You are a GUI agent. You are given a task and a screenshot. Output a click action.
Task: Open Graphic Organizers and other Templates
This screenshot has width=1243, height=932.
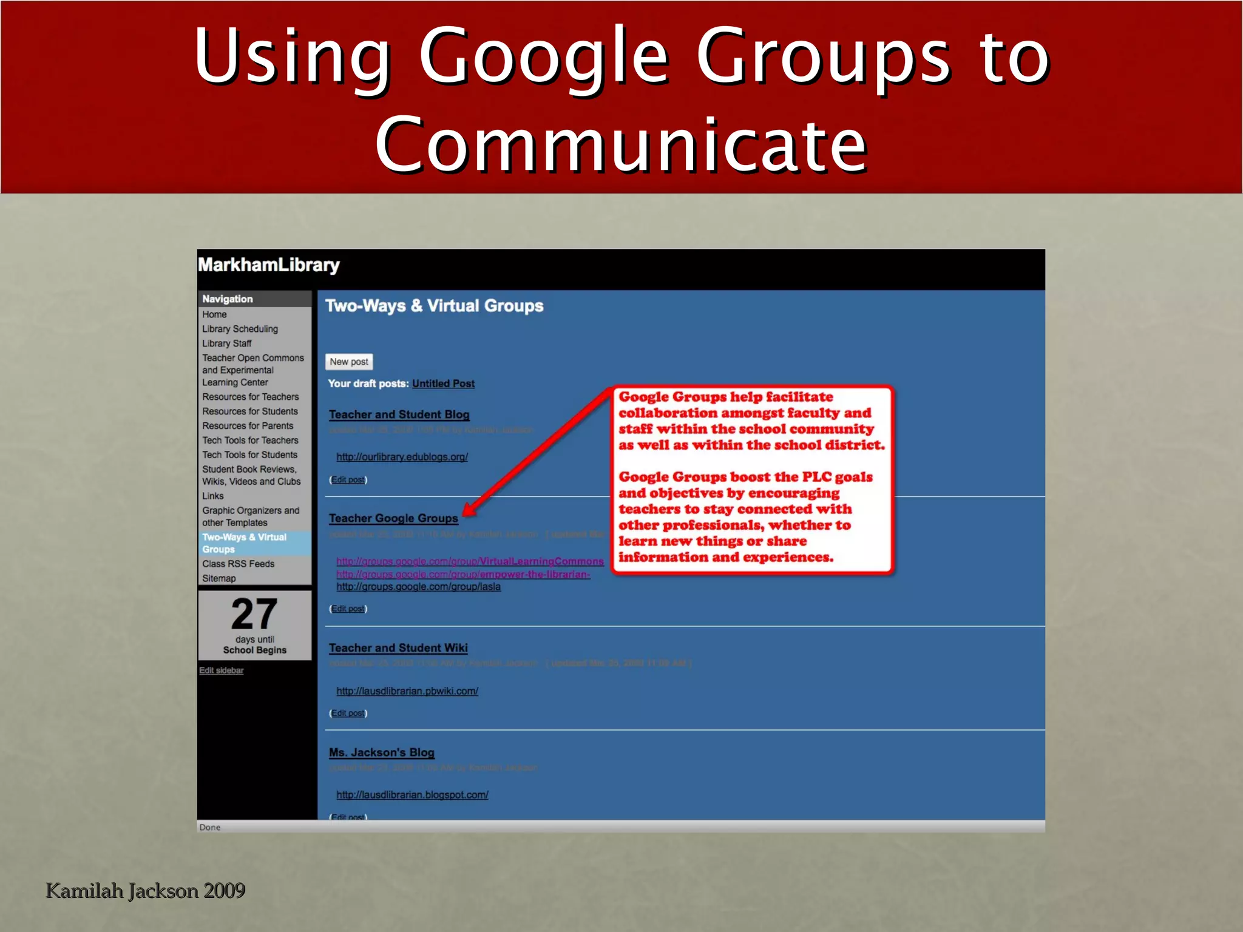pyautogui.click(x=251, y=516)
